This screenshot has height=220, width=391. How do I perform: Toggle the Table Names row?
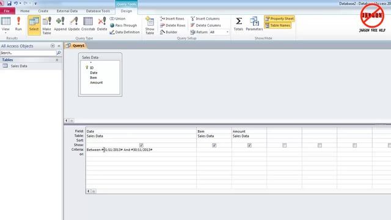[x=278, y=26]
